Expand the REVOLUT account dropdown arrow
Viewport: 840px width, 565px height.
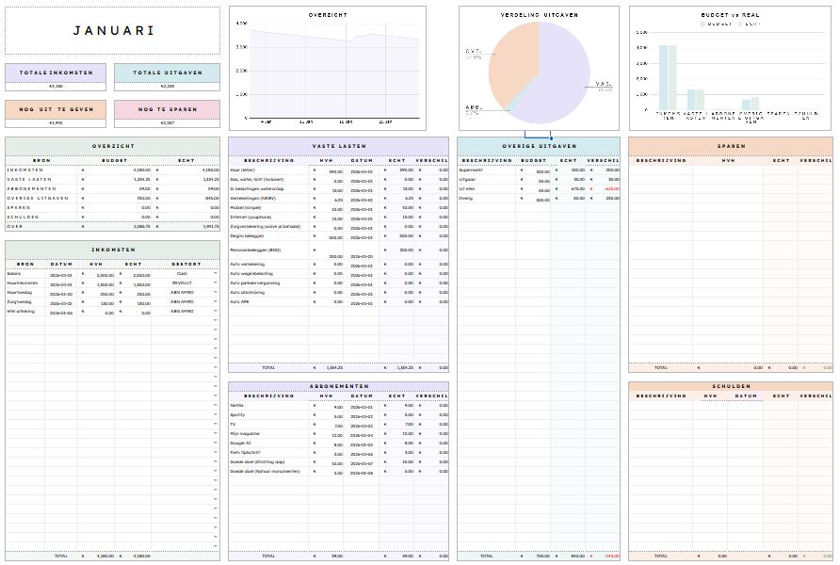[x=215, y=283]
